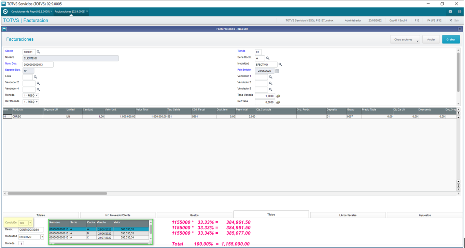Select the Cód. Fiscal 5601 cell
This screenshot has height=248, width=465.
click(x=204, y=116)
